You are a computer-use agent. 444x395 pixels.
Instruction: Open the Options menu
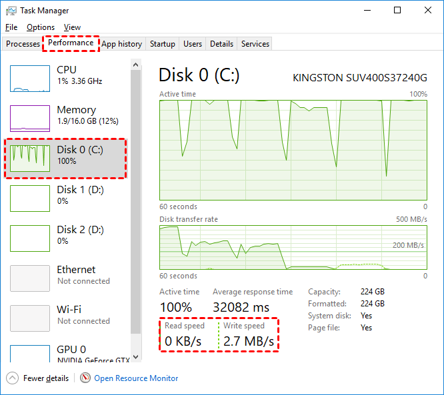click(41, 27)
